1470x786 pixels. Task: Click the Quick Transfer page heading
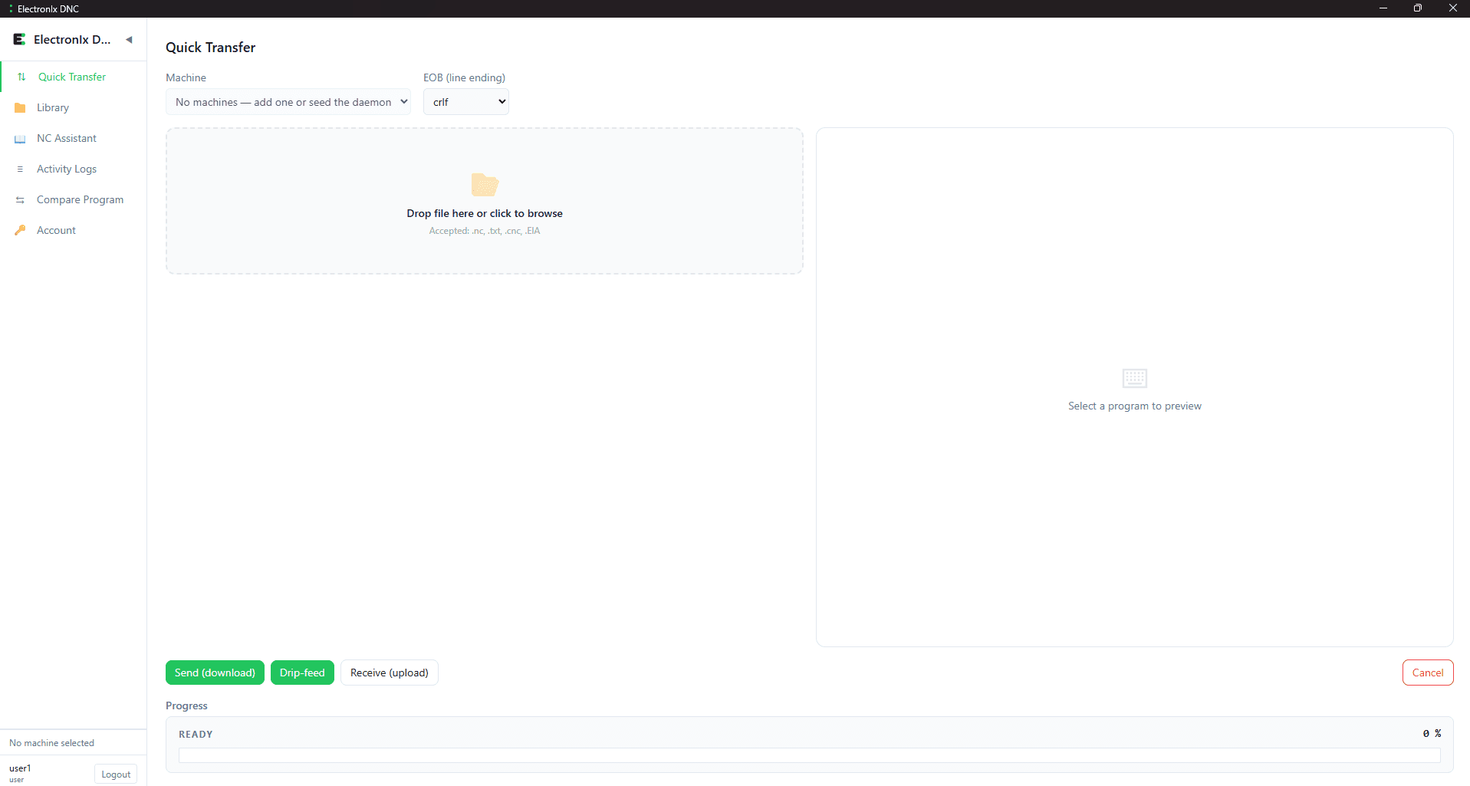[x=211, y=48]
